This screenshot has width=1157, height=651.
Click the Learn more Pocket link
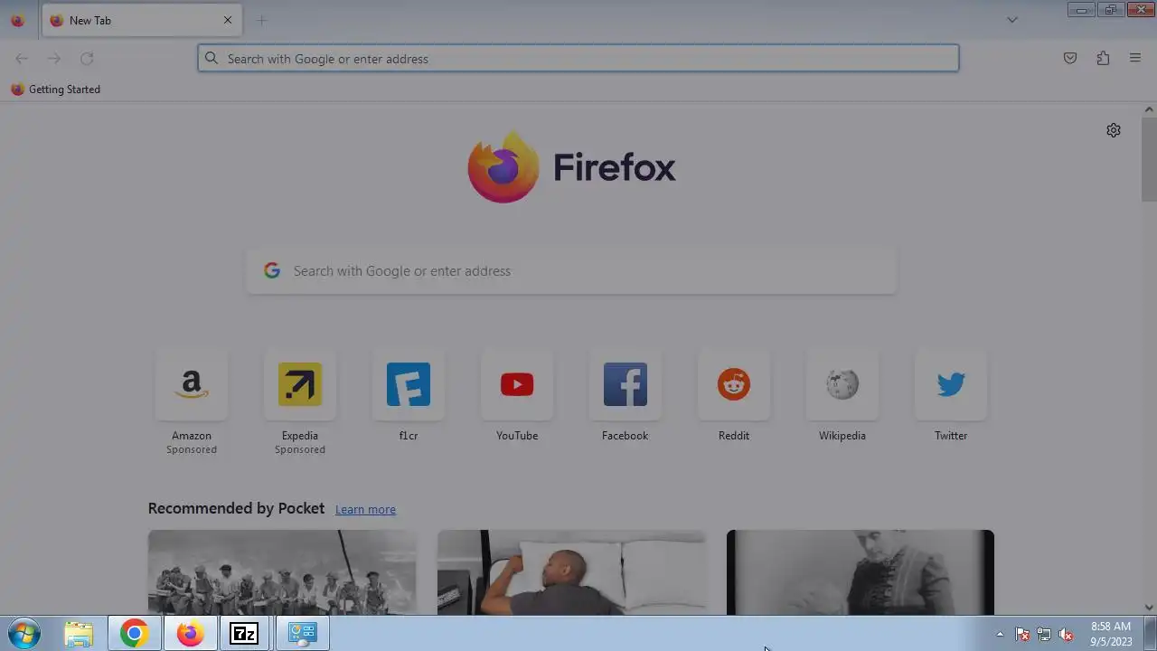[x=365, y=510]
